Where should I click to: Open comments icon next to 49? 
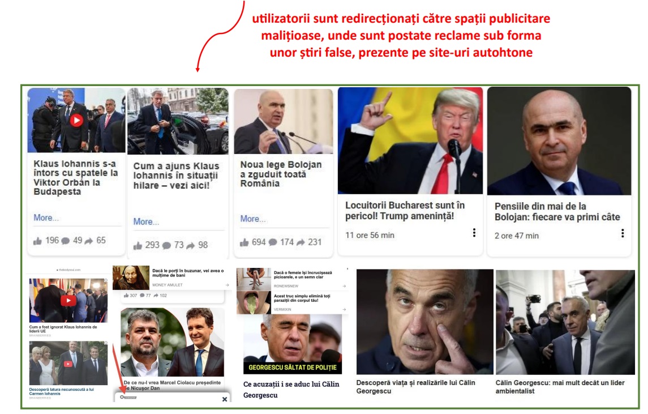coord(65,241)
